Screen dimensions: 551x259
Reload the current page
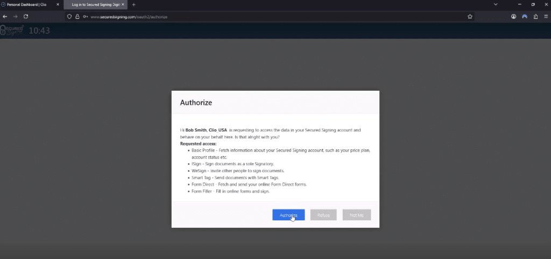tap(26, 17)
